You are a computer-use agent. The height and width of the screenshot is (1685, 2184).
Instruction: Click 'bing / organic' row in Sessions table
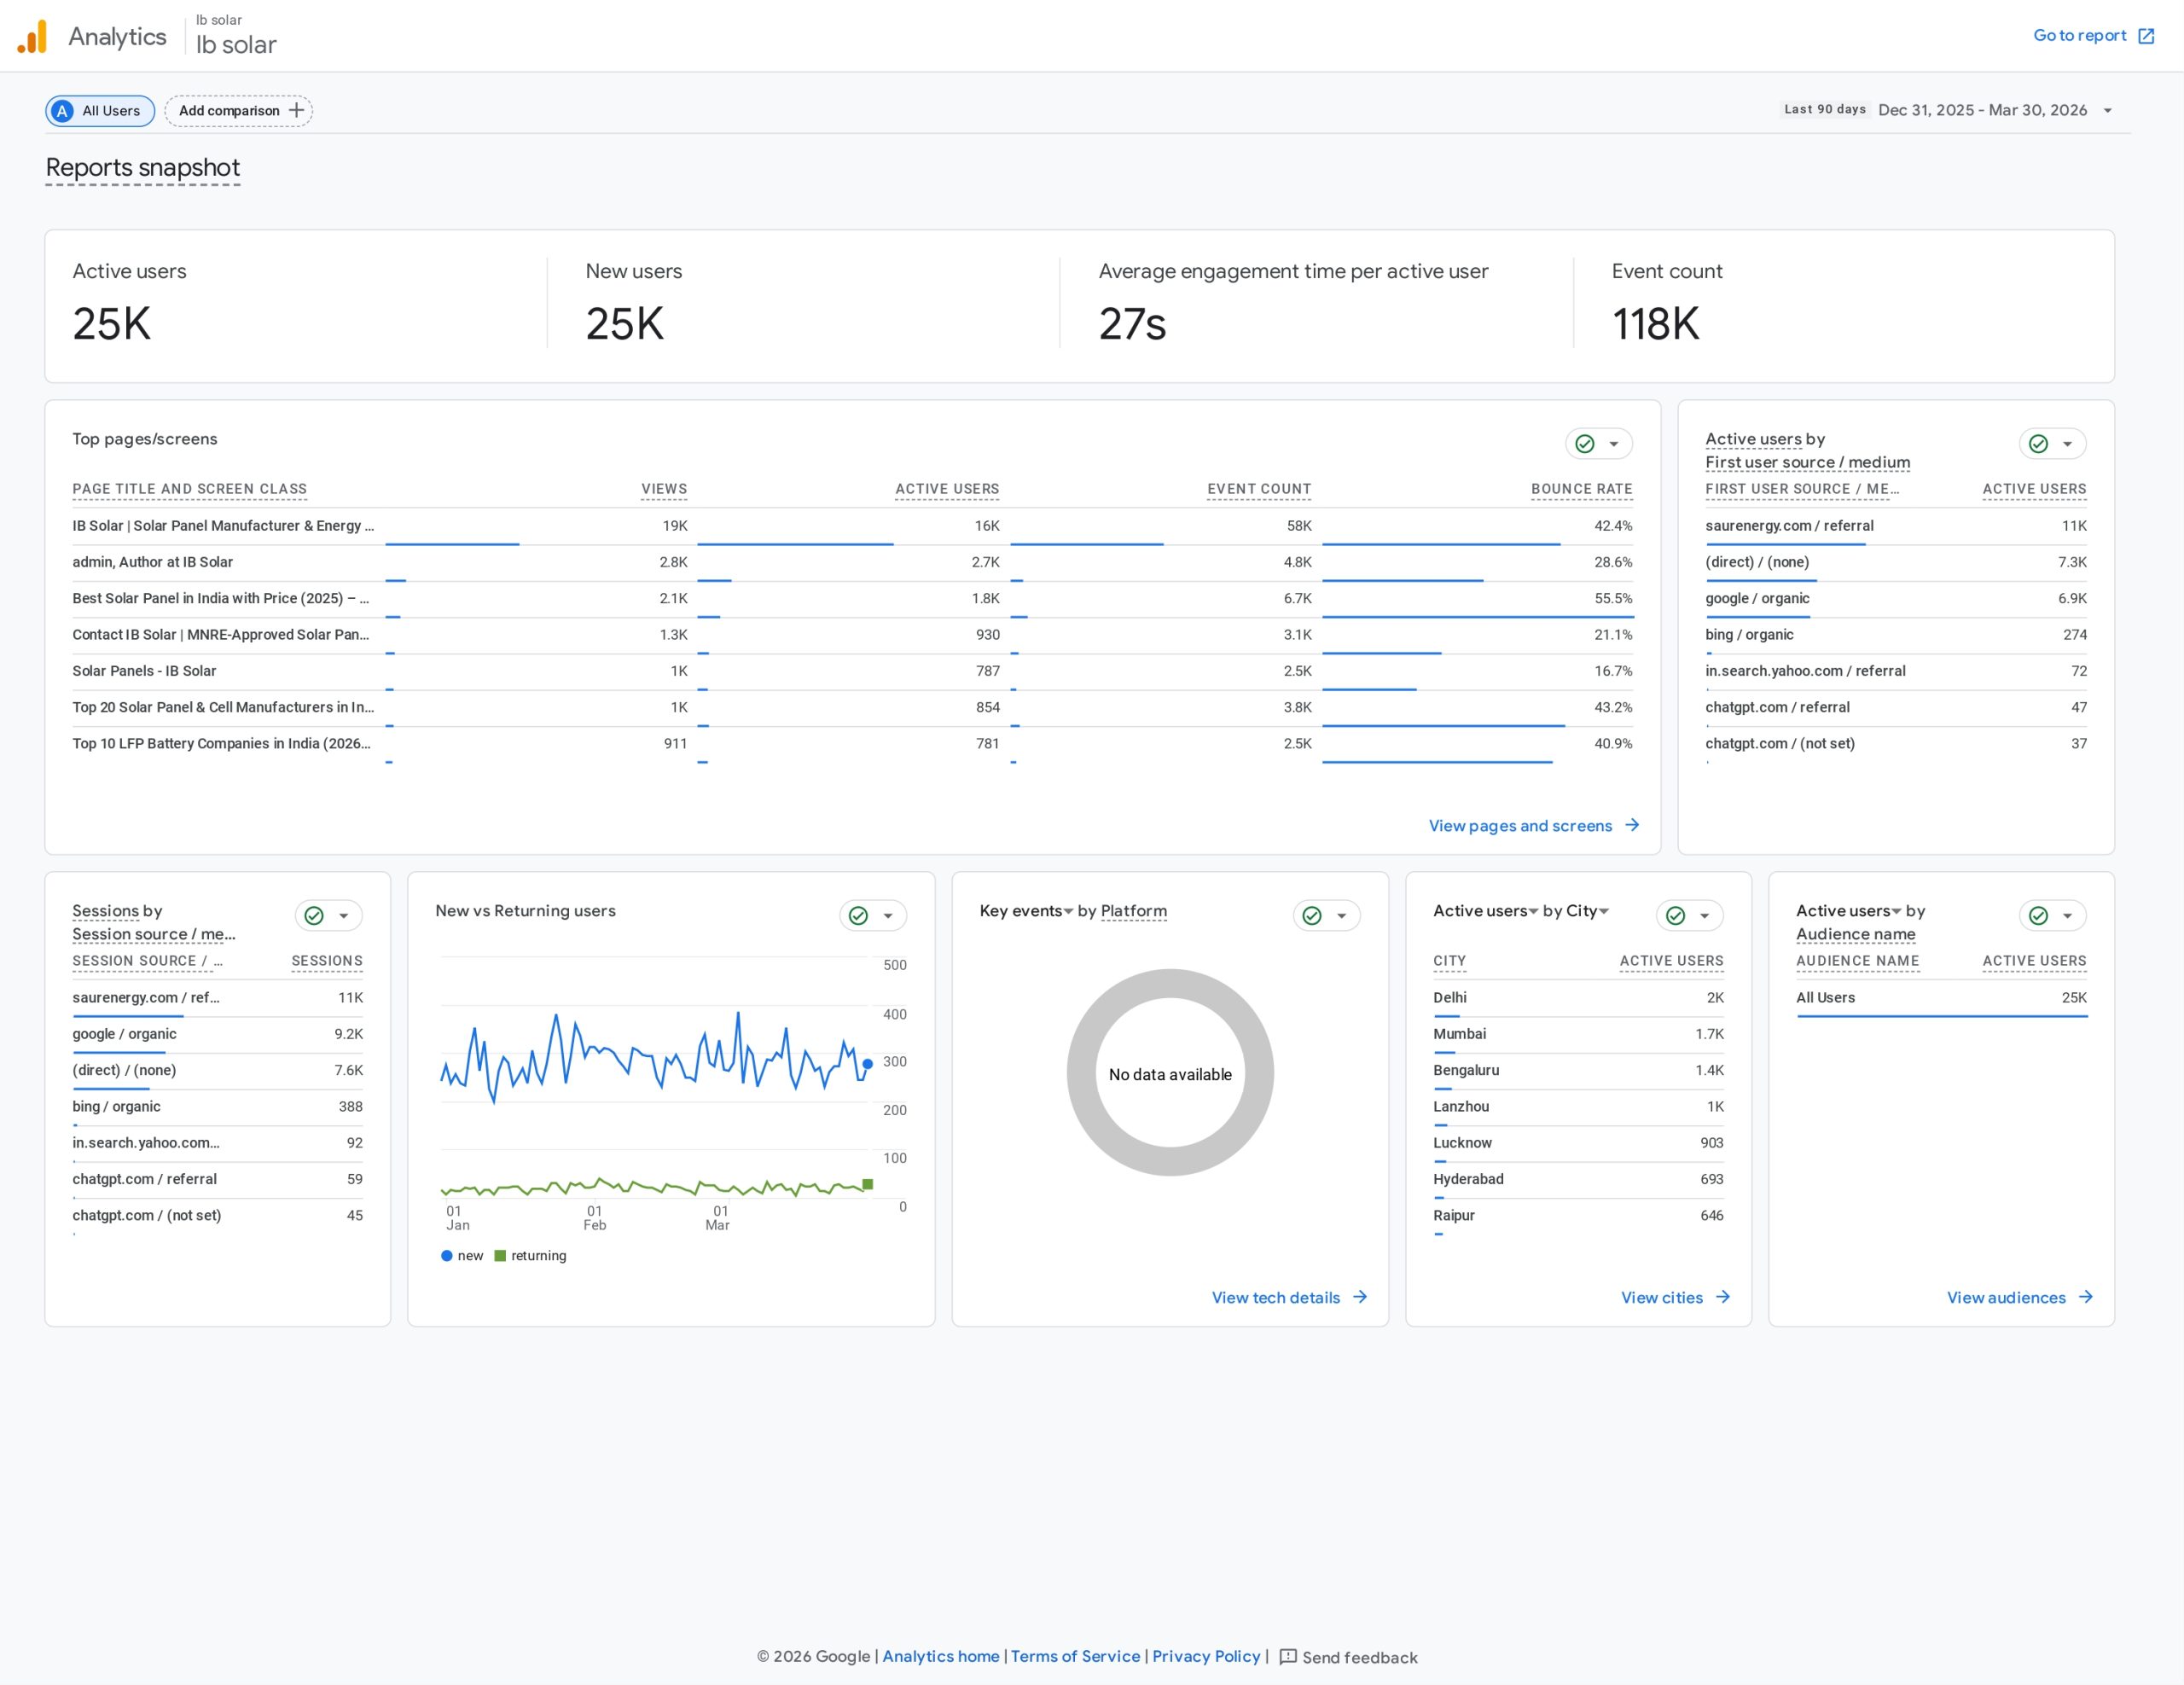[x=217, y=1107]
